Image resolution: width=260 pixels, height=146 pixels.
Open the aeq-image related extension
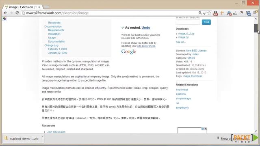(182, 90)
